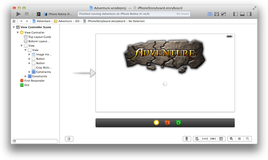
Task: Expand the first Button item
Action: 29,59
